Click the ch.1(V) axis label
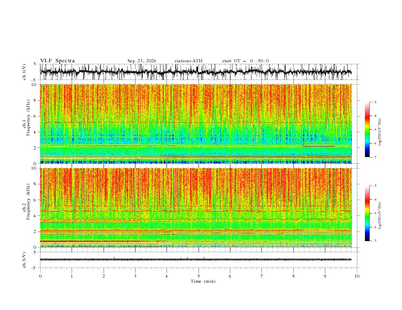This screenshot has height=310, width=402. (x=24, y=72)
